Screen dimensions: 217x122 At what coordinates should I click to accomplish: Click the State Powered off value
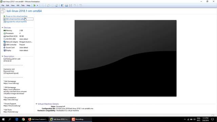tap(61, 106)
